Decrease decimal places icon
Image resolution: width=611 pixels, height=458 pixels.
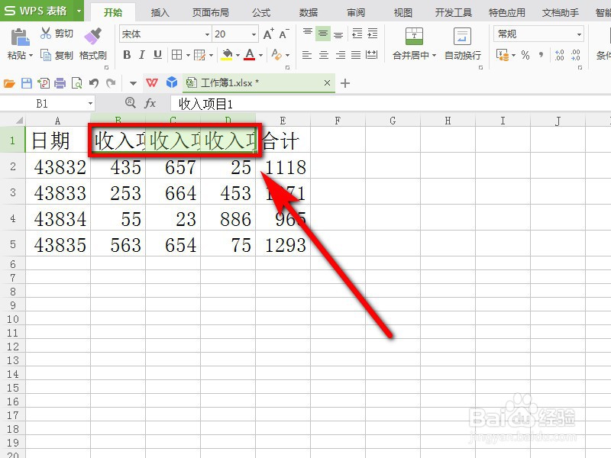click(576, 55)
